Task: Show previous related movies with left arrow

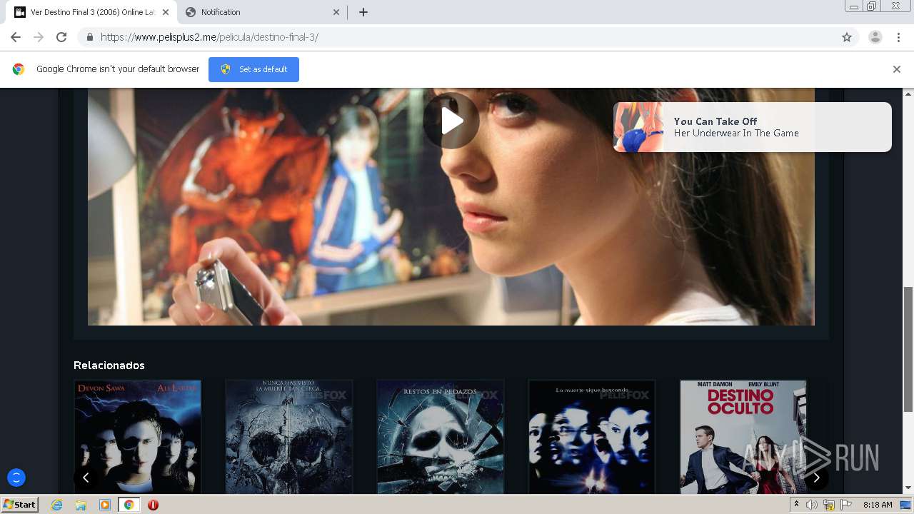Action: click(x=86, y=478)
